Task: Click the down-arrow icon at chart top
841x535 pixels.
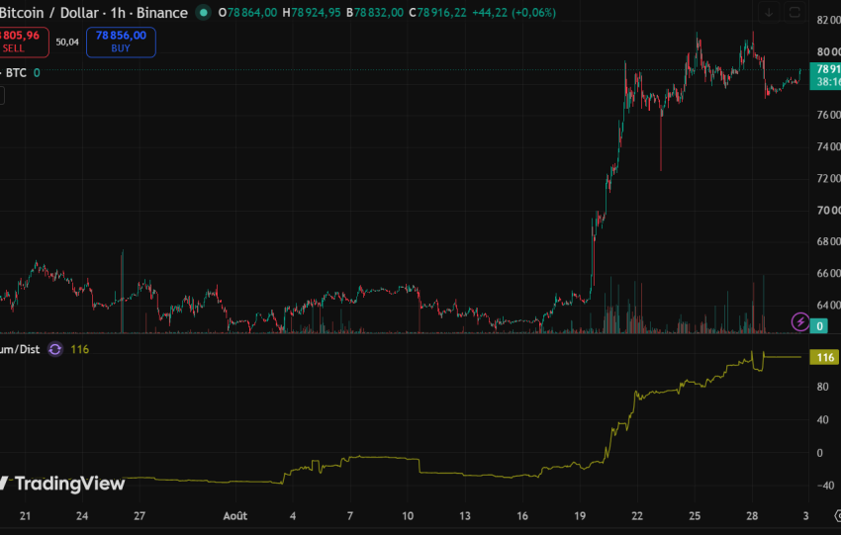Action: coord(769,12)
